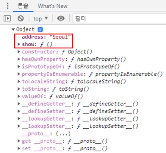Expand the __lookupSetter__ entry
This screenshot has height=153, width=166.
point(19,126)
